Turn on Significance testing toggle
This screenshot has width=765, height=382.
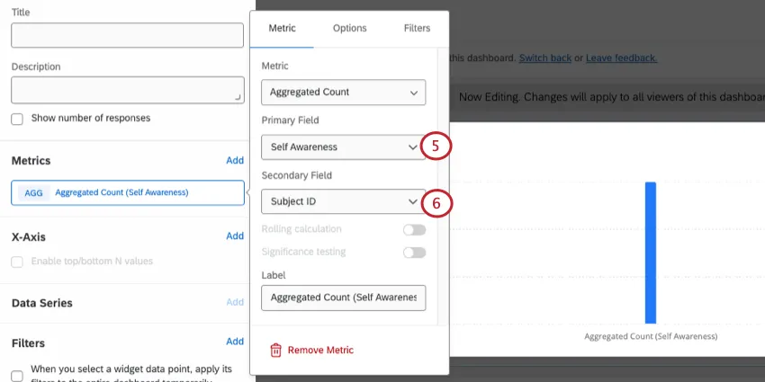point(414,253)
